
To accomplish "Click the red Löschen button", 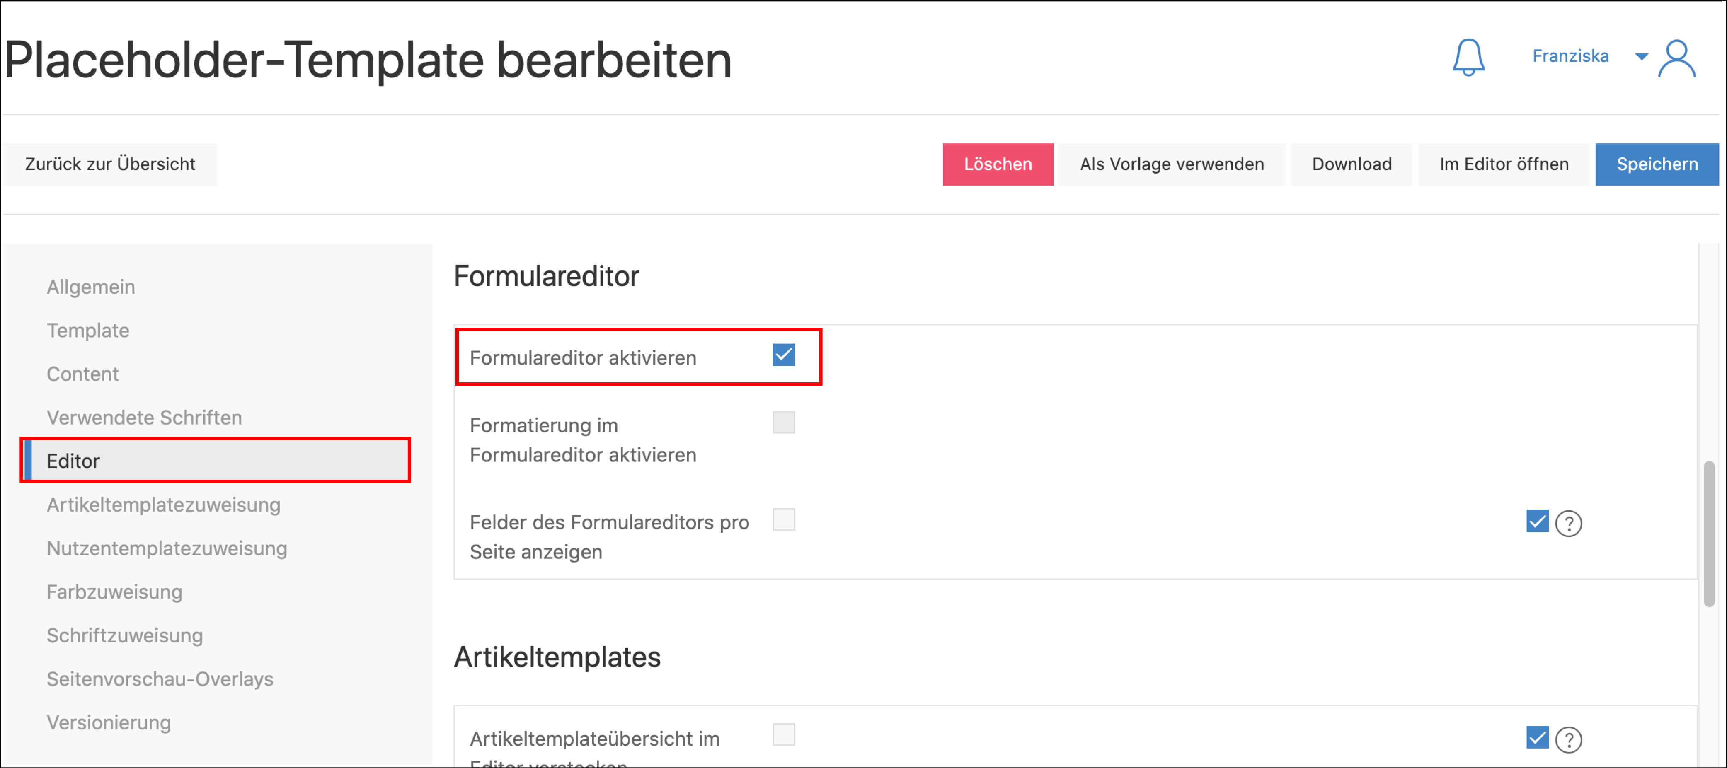I will point(998,164).
